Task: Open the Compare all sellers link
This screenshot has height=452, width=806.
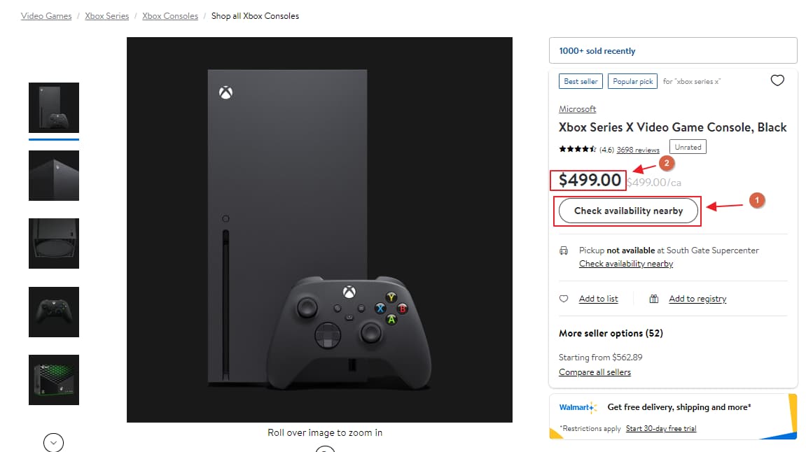Action: click(595, 372)
